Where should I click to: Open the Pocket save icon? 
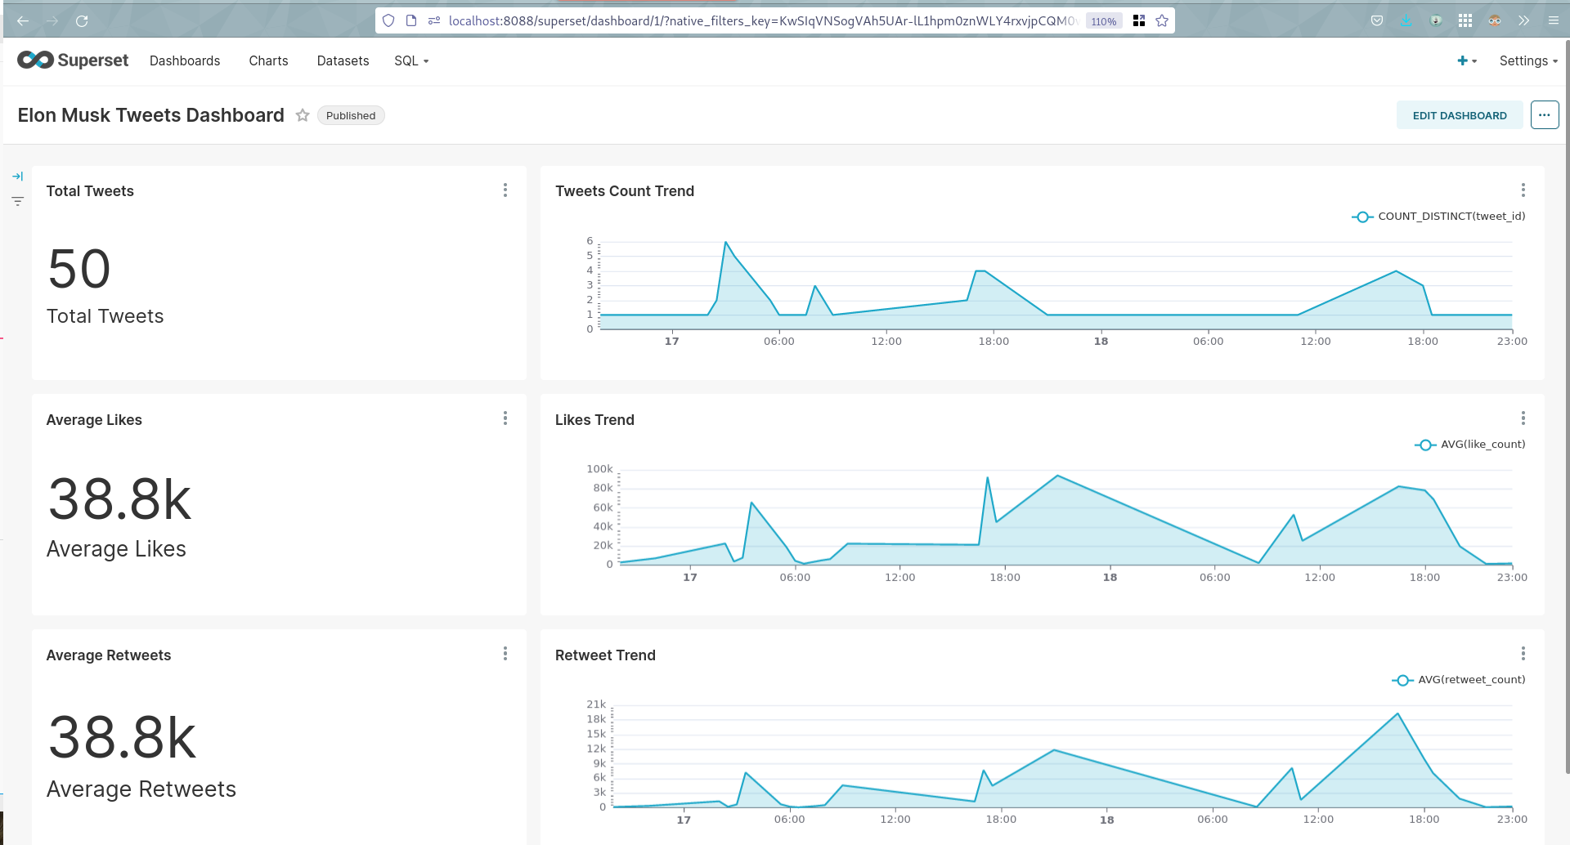1377,20
